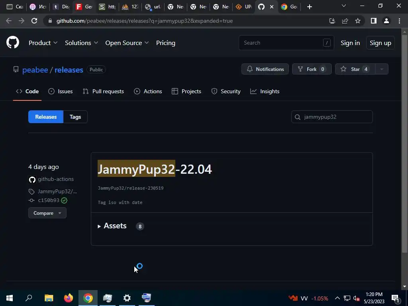Fork the repository with Fork button

(312, 69)
